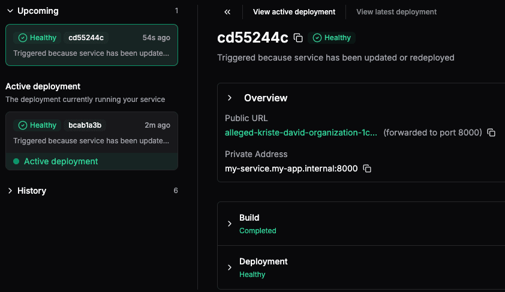The width and height of the screenshot is (505, 292).
Task: Collapse panel with double chevron icon
Action: click(x=227, y=12)
